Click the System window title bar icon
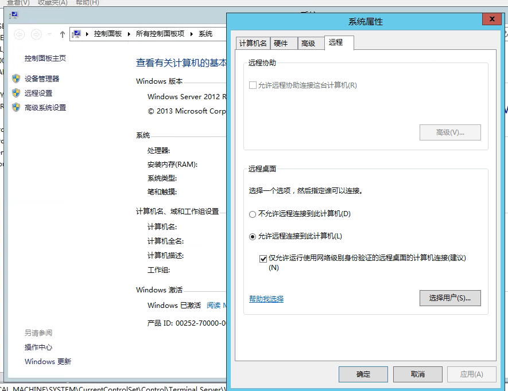The height and width of the screenshot is (391, 508). pyautogui.click(x=14, y=15)
